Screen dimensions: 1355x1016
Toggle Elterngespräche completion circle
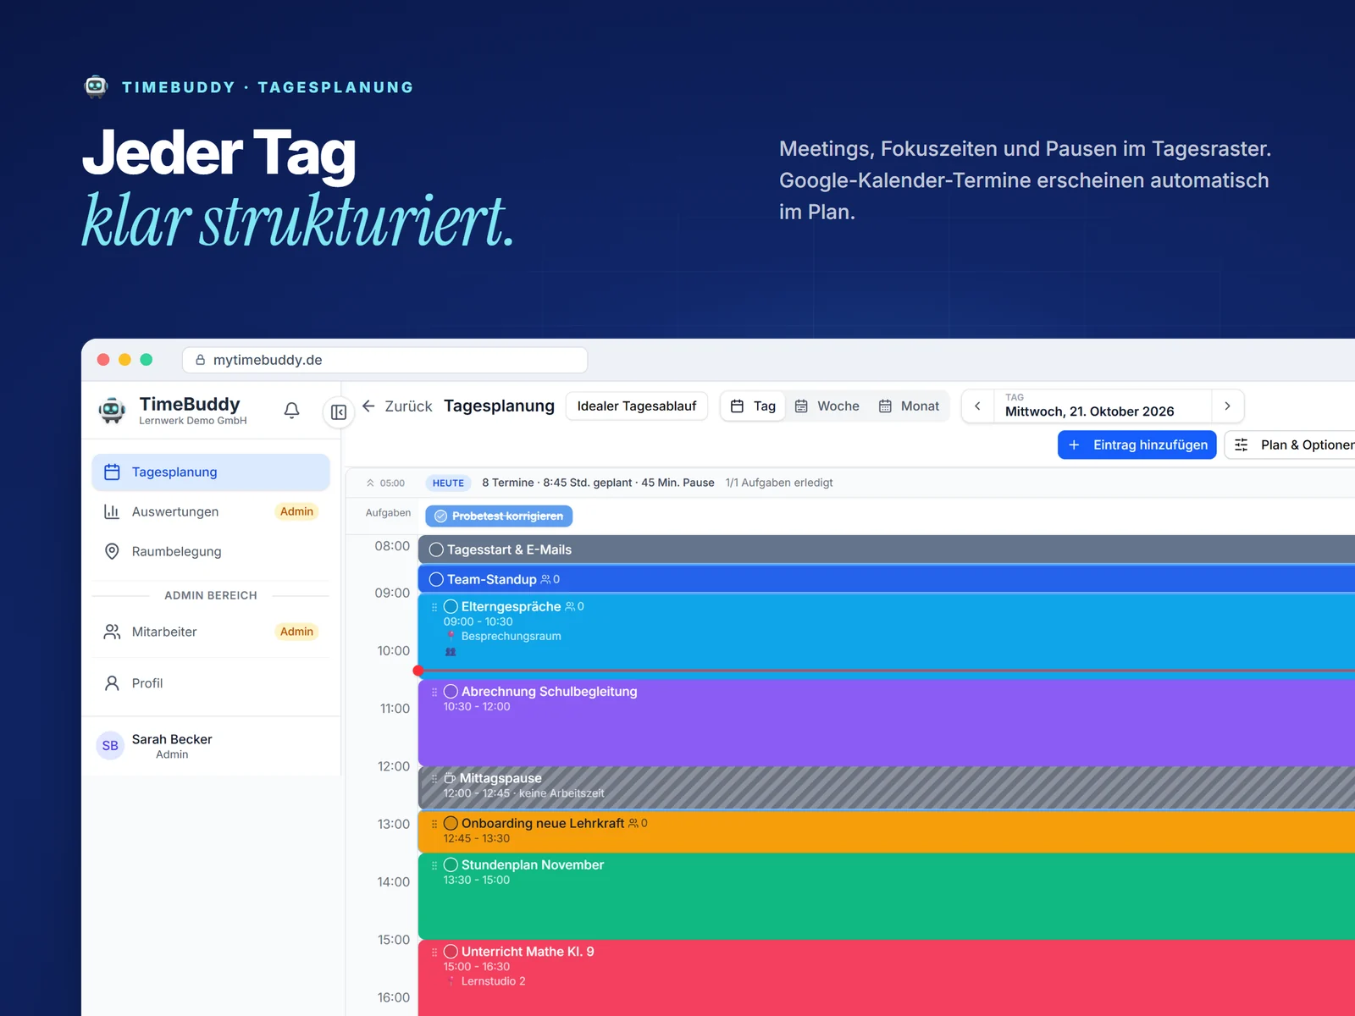click(x=451, y=606)
